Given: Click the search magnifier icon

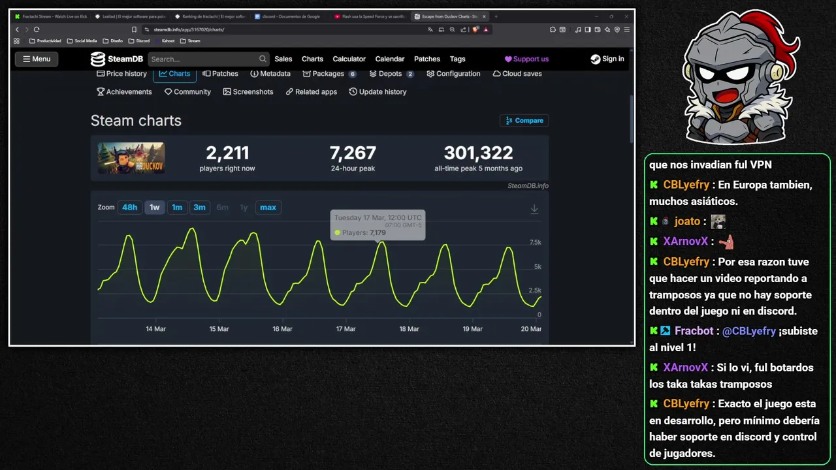Looking at the screenshot, I should point(262,59).
